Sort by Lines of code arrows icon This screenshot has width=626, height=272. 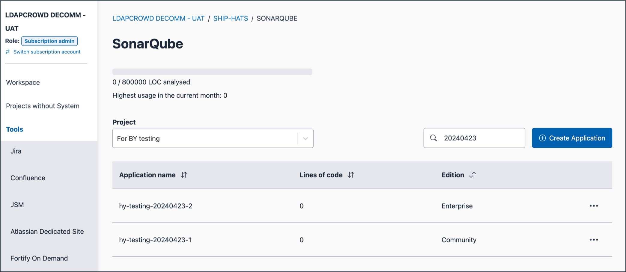click(x=351, y=175)
